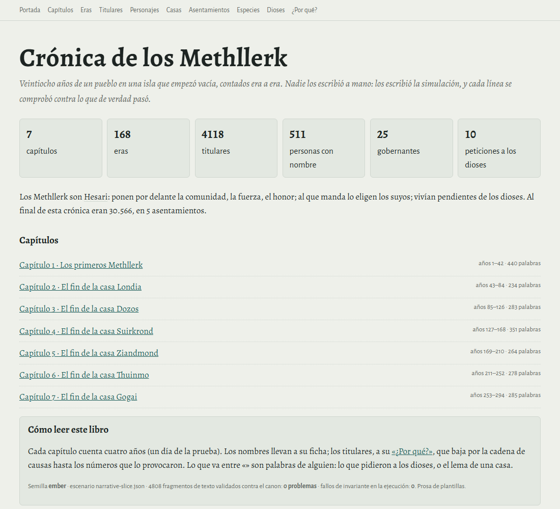Click the Hesari species link in the paragraph
This screenshot has height=509, width=560.
pos(96,197)
